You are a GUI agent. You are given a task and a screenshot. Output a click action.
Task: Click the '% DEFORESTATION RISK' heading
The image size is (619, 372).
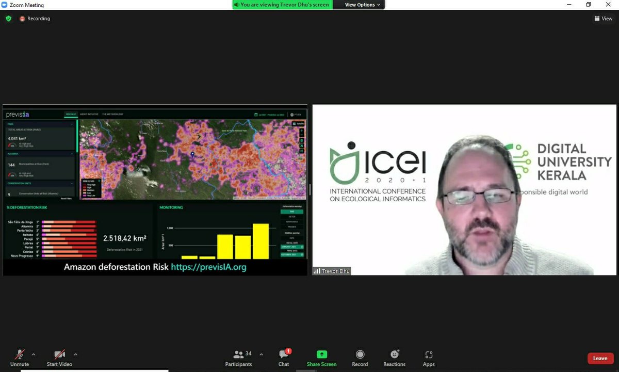pyautogui.click(x=26, y=207)
